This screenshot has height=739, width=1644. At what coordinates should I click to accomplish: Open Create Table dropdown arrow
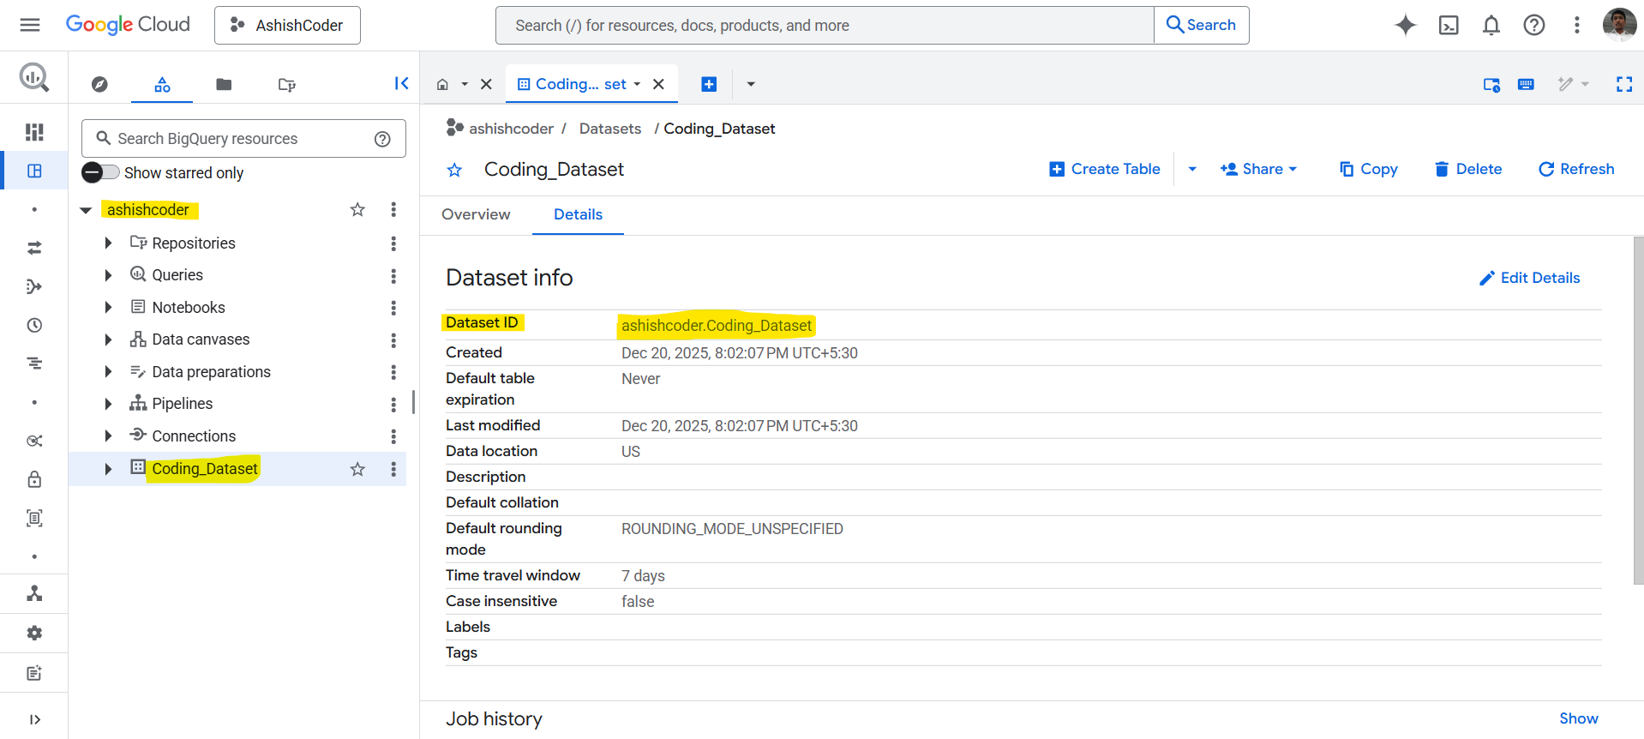(x=1192, y=169)
